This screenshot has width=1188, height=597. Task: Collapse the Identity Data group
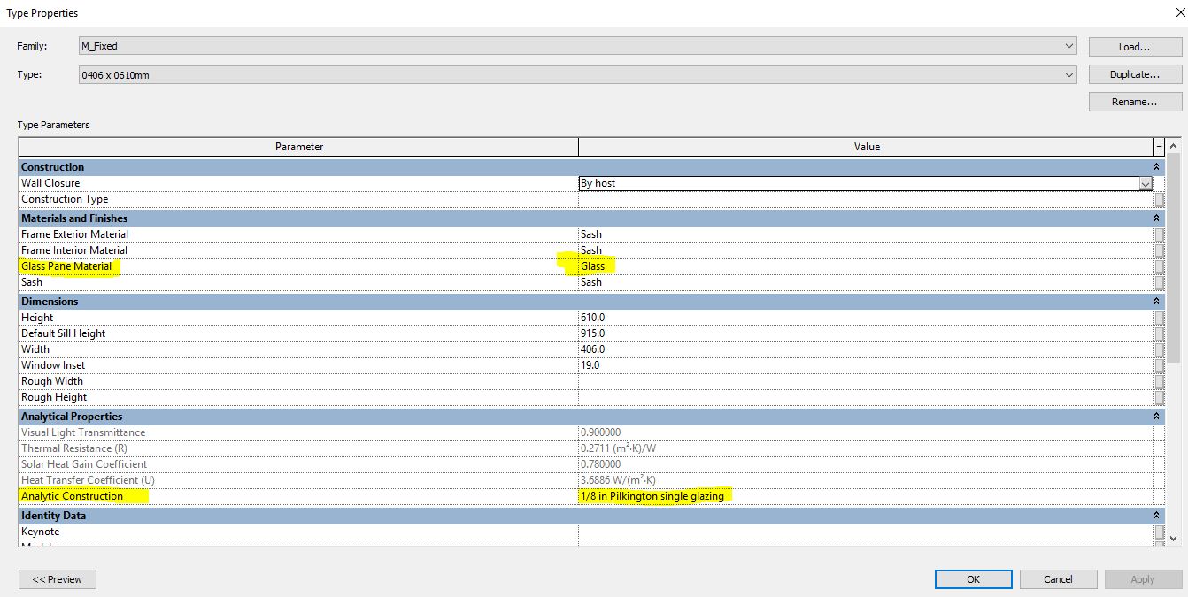coord(1157,516)
